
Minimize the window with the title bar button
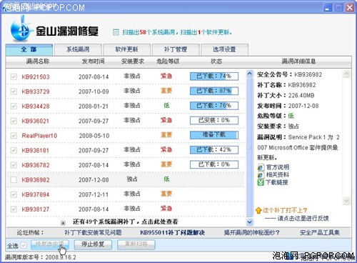pyautogui.click(x=328, y=7)
